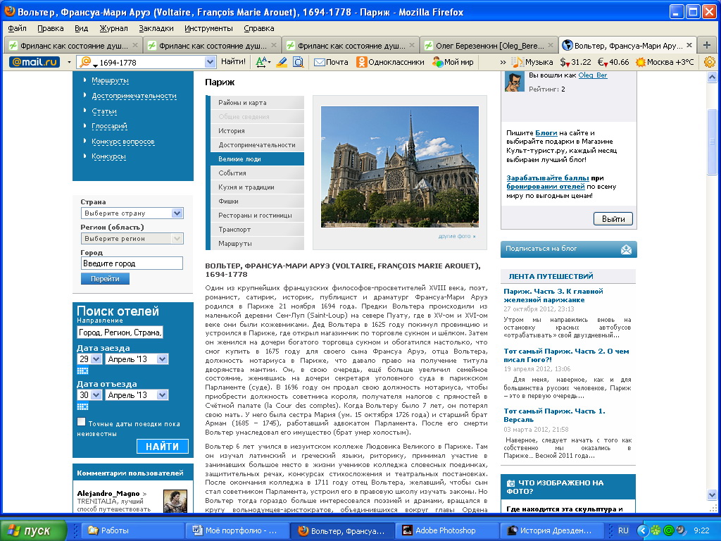Open the Глоссарий sidebar link

point(109,126)
